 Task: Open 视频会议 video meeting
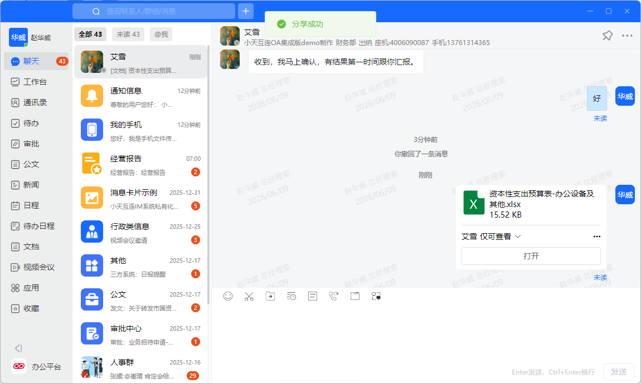point(36,267)
